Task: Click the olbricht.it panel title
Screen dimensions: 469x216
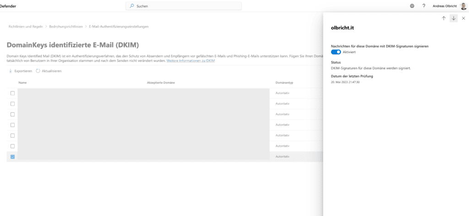Action: tap(343, 28)
